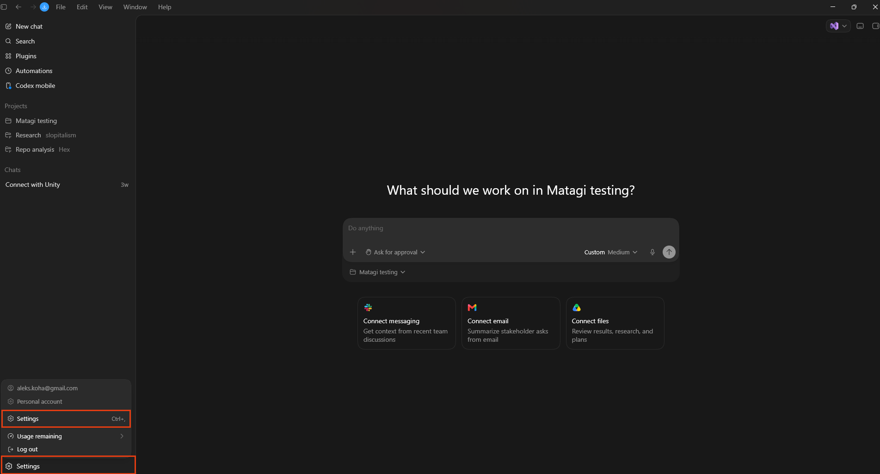Viewport: 880px width, 474px height.
Task: Open the Connect messaging card
Action: pyautogui.click(x=406, y=323)
